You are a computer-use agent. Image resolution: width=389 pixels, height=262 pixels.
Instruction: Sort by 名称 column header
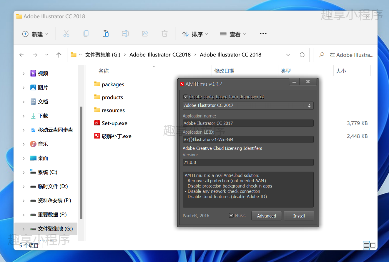coord(104,71)
